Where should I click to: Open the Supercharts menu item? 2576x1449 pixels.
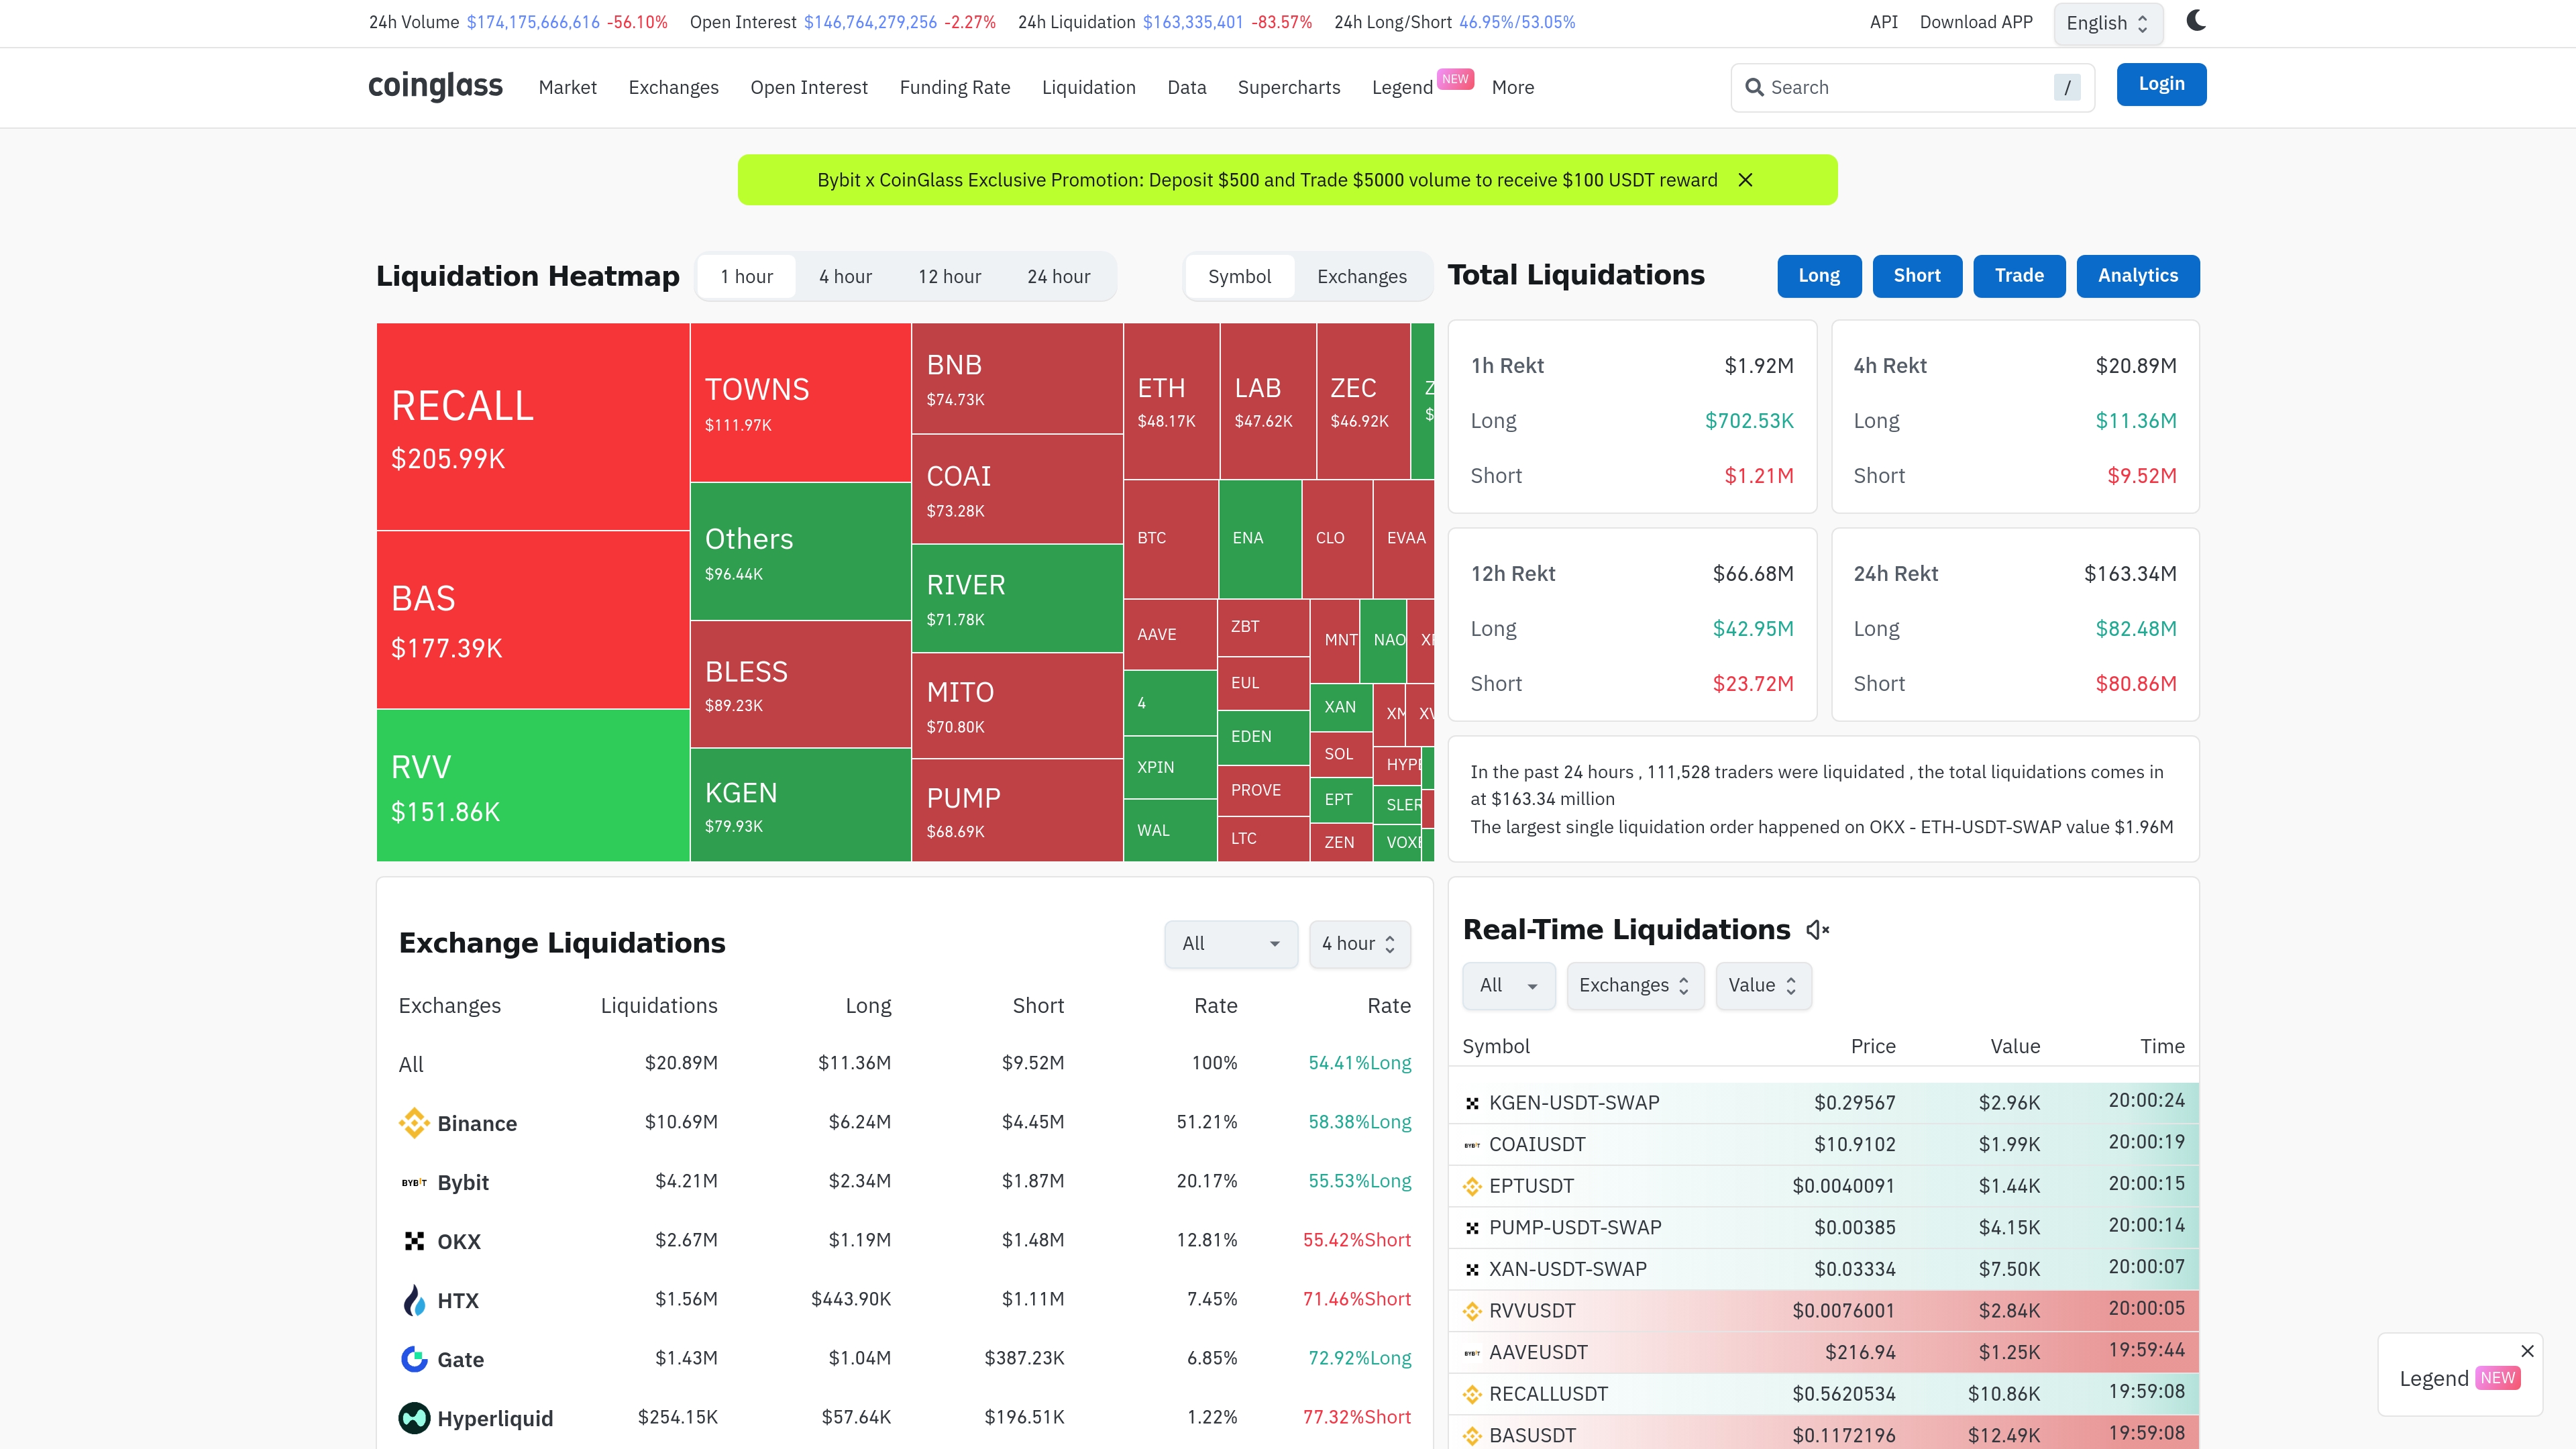click(1288, 87)
